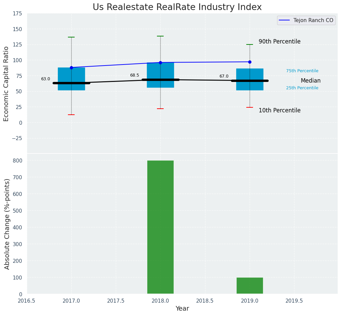Click the green 90th percentile cap for 2018
341x315 pixels.
click(160, 36)
